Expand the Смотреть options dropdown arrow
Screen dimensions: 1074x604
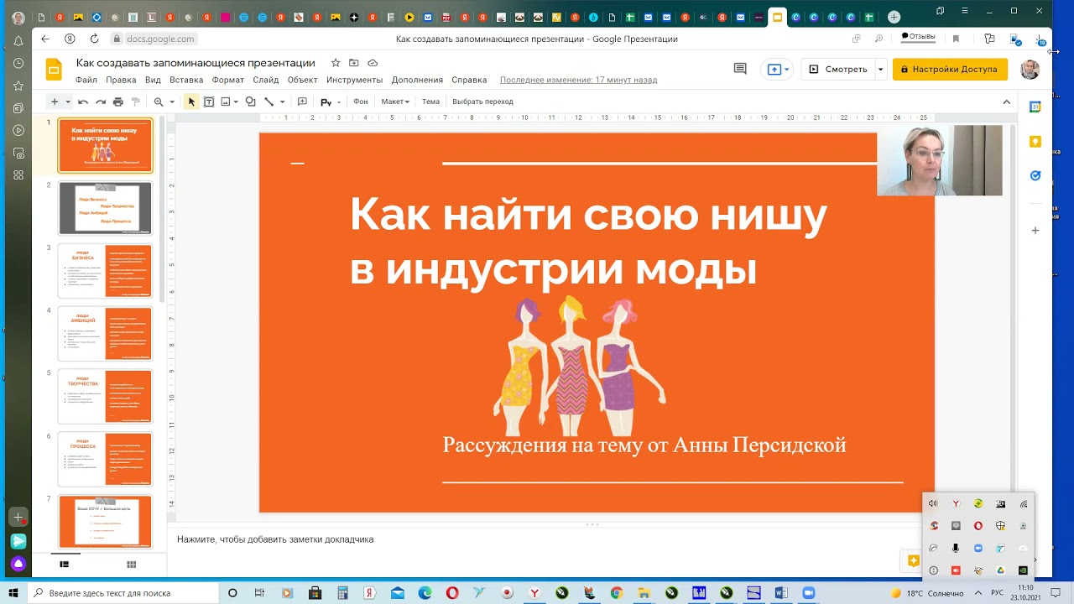880,69
